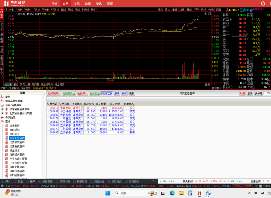Click the 扩展 expand arrow tab
This screenshot has height=198, width=271.
coord(4,88)
